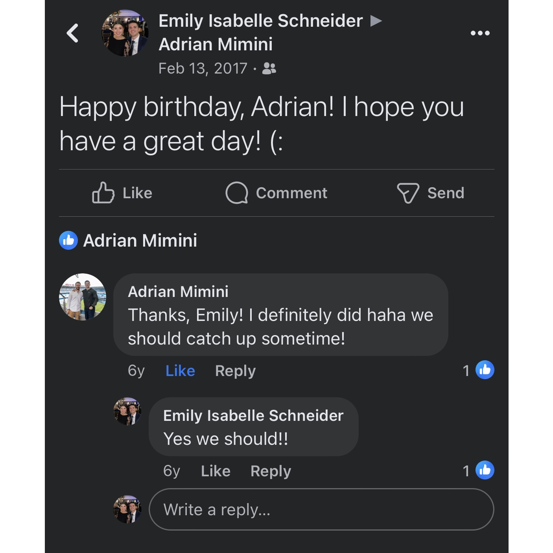Screen dimensions: 553x553
Task: Tap the Send icon below the post
Action: [x=408, y=193]
